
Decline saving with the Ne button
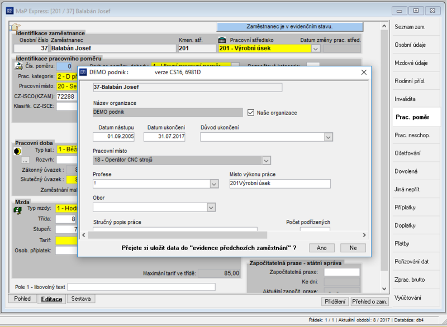tap(353, 248)
